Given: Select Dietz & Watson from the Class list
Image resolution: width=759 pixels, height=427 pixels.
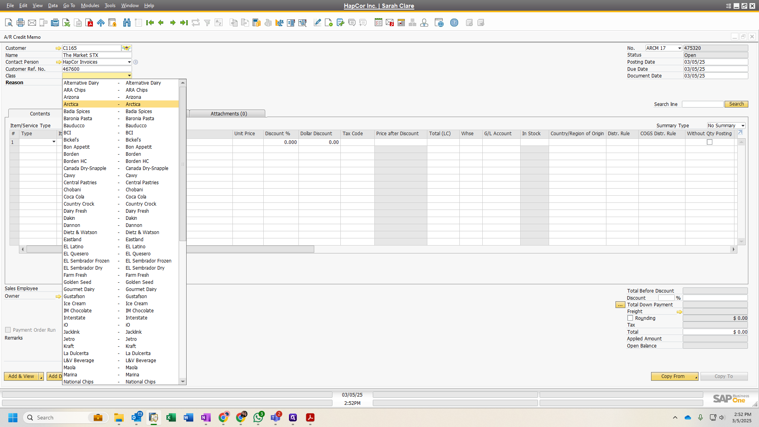Looking at the screenshot, I should click(121, 232).
